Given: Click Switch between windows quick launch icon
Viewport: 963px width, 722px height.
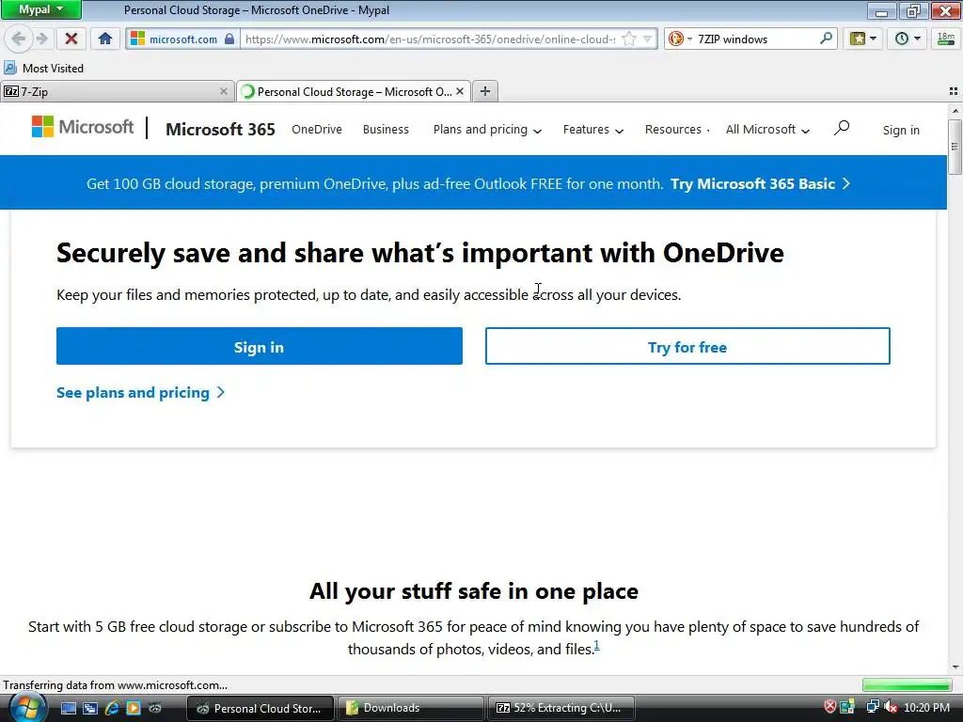Looking at the screenshot, I should coord(89,708).
